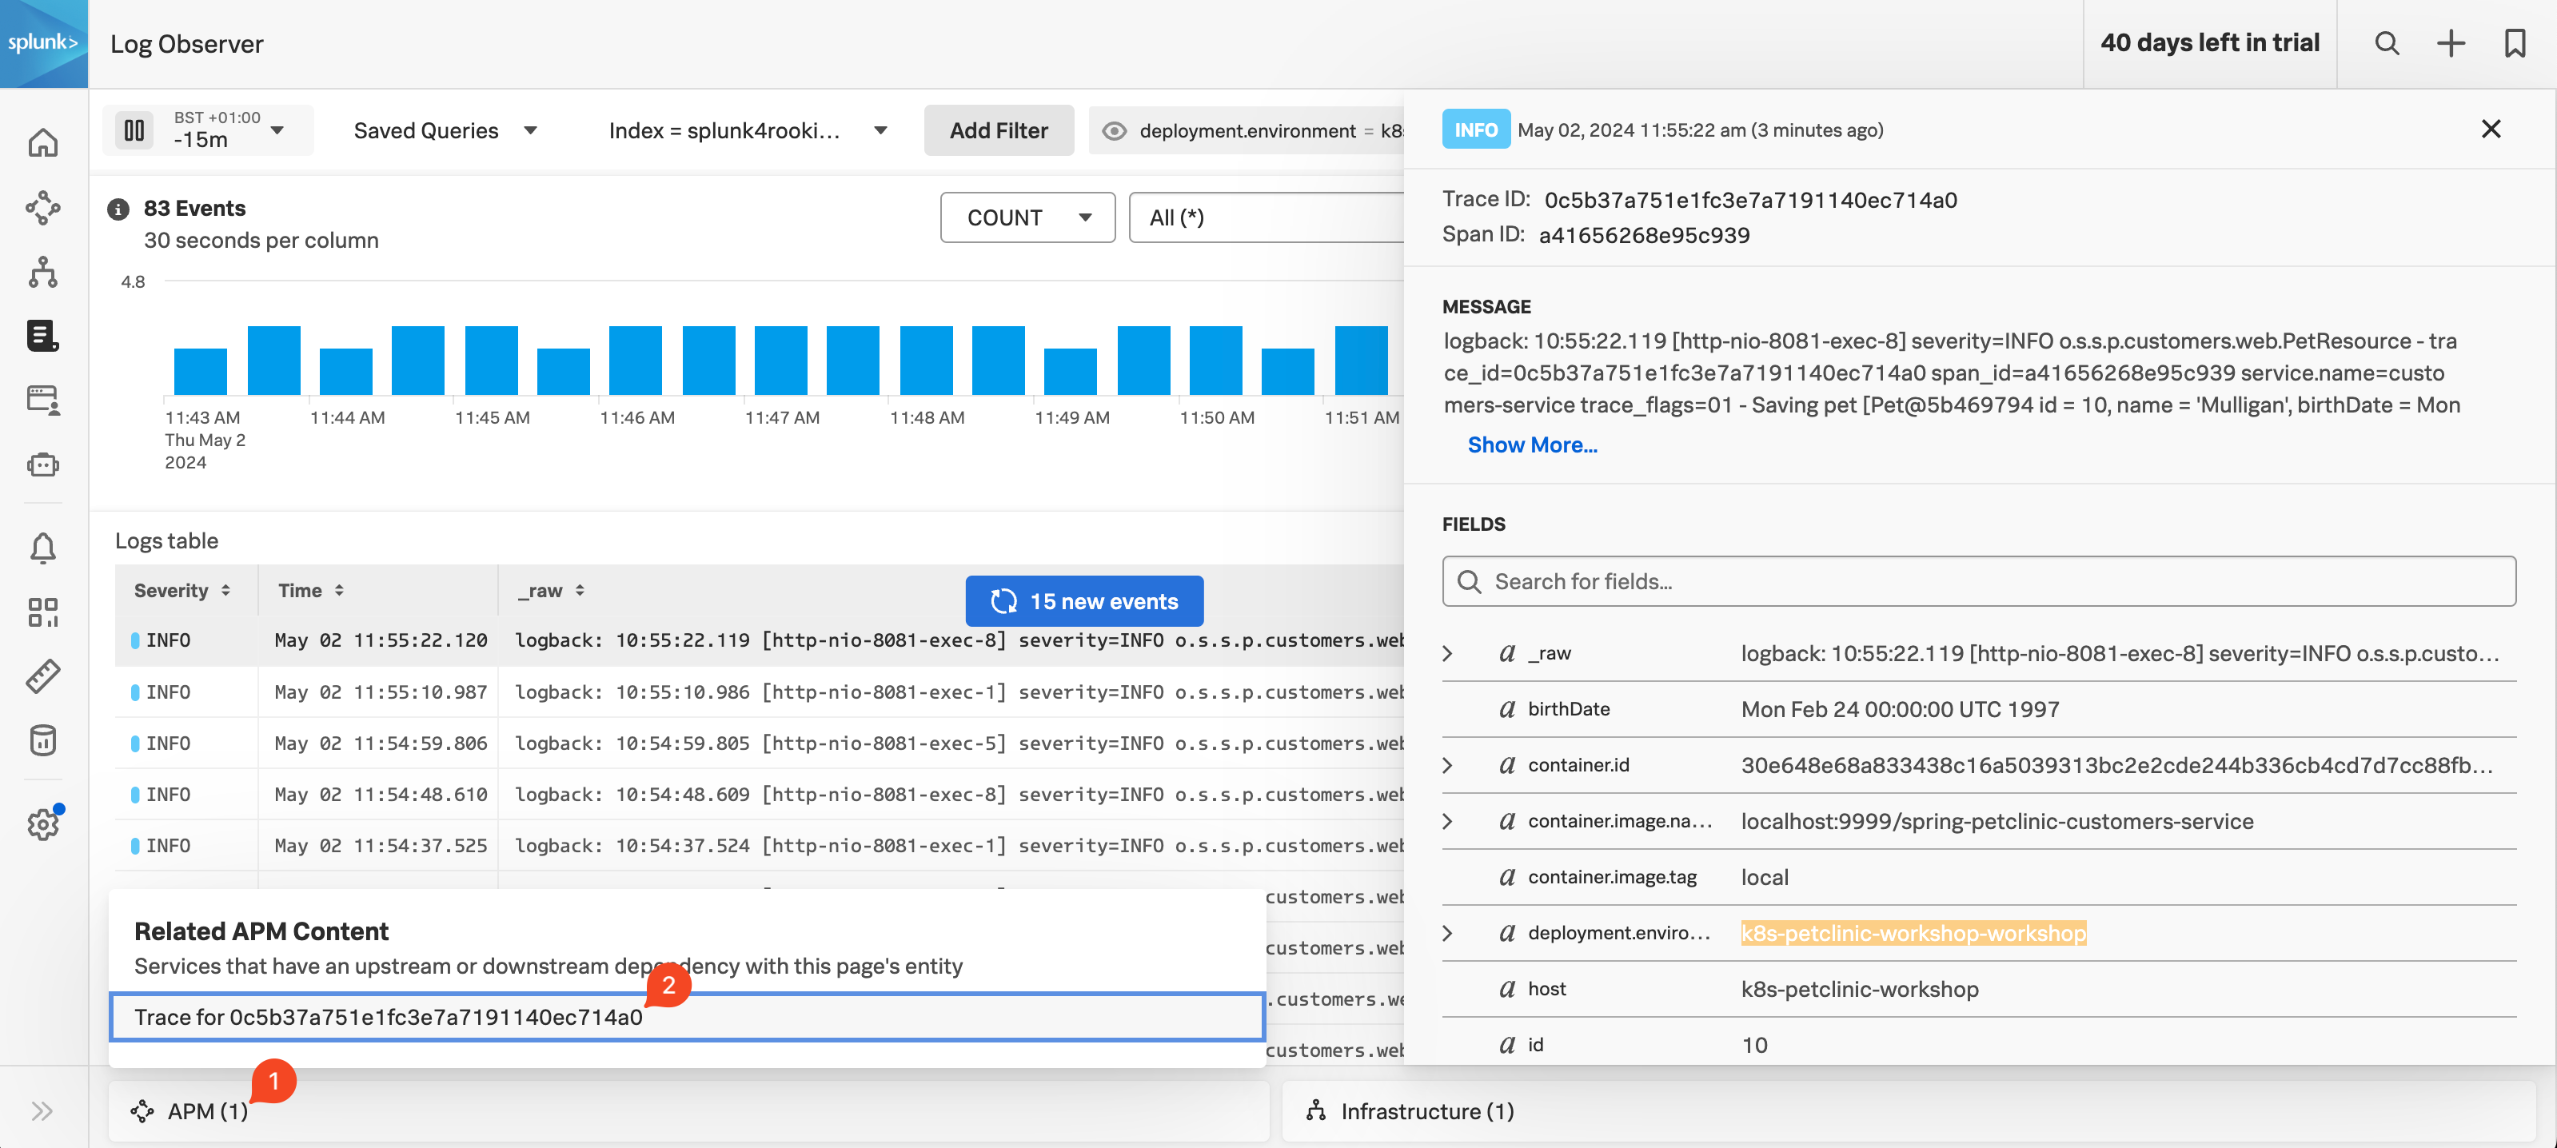This screenshot has height=1148, width=2557.
Task: Expand the _raw field row
Action: (x=1447, y=653)
